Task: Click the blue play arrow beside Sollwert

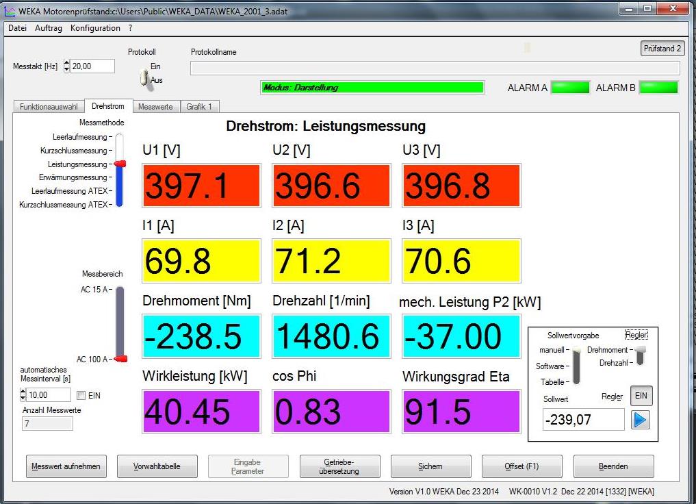Action: tap(641, 419)
